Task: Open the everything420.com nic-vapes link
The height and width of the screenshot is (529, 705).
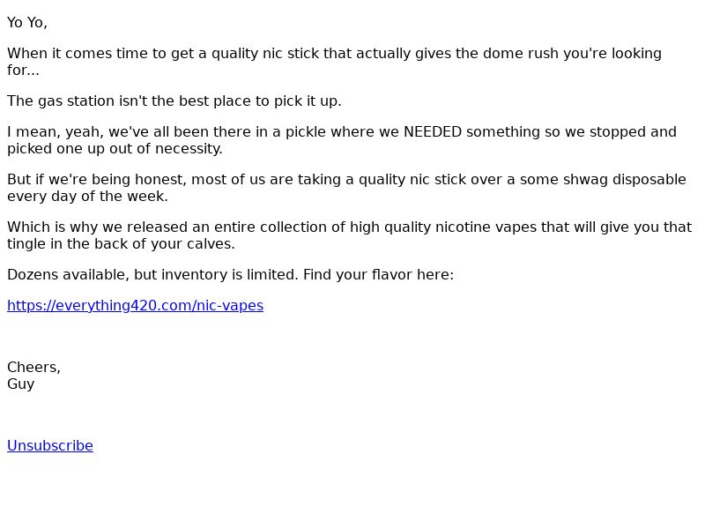Action: tap(136, 306)
